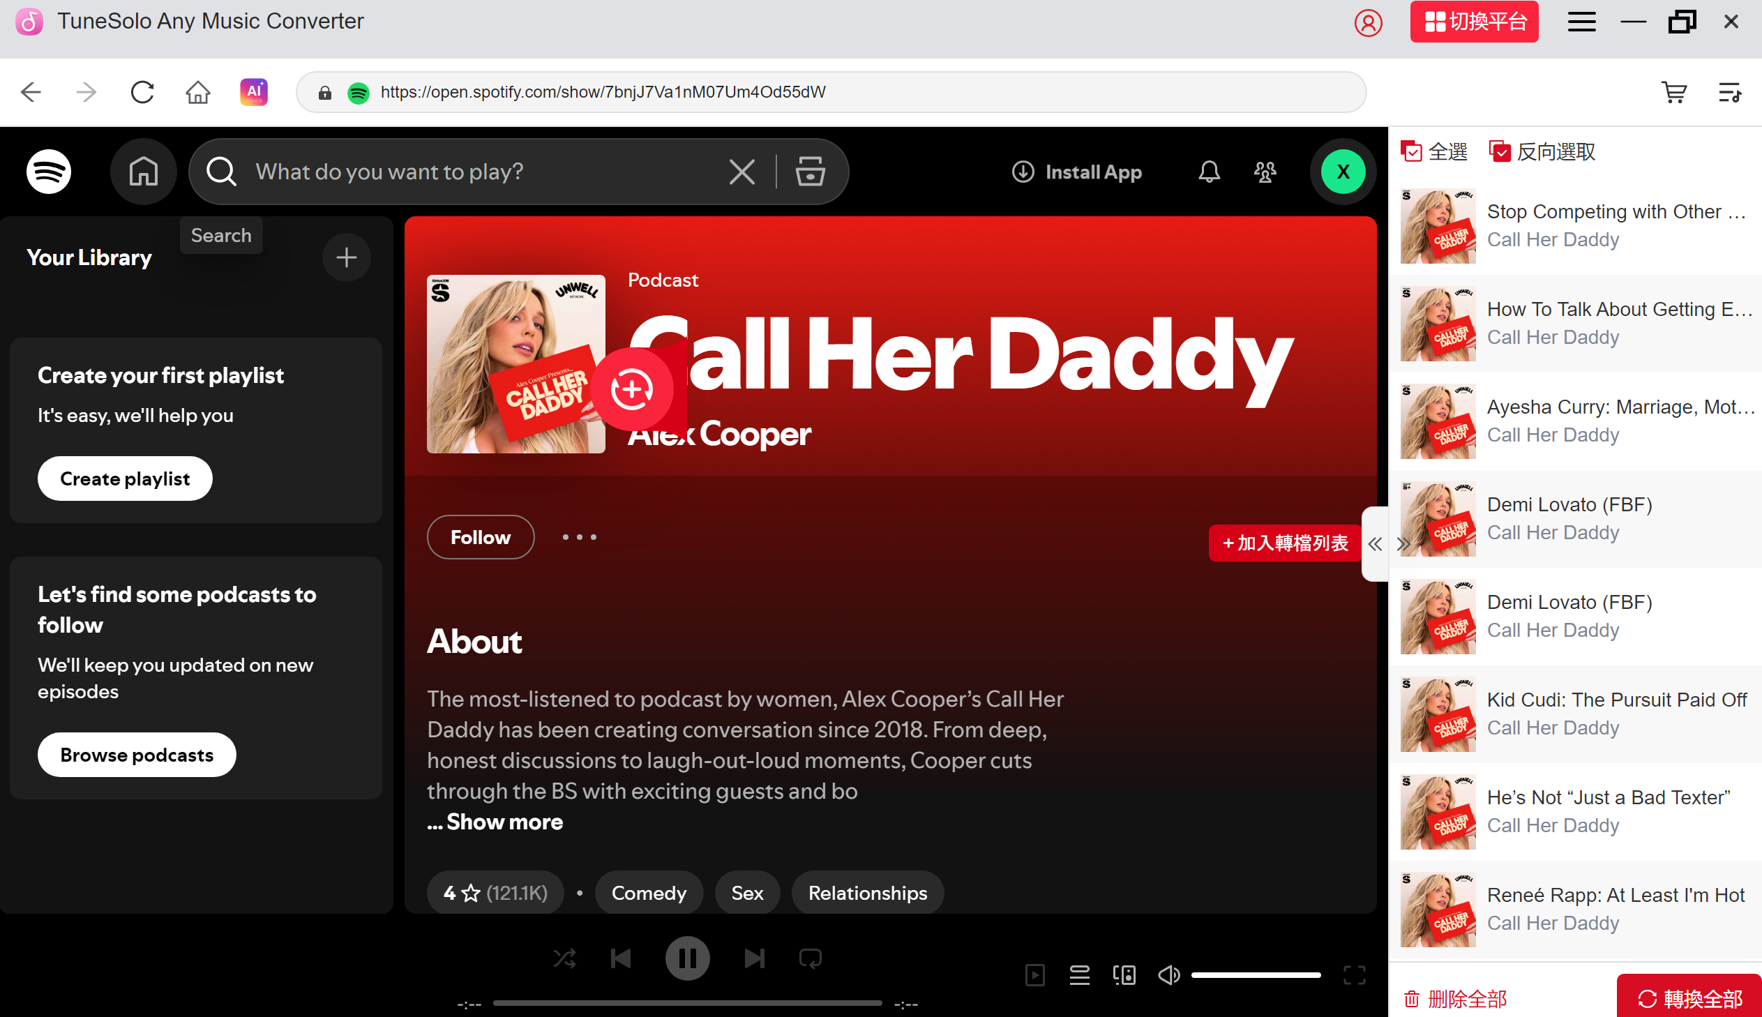Check the 全選 select all checkbox
Screen dimensions: 1762x1017
coord(1410,151)
